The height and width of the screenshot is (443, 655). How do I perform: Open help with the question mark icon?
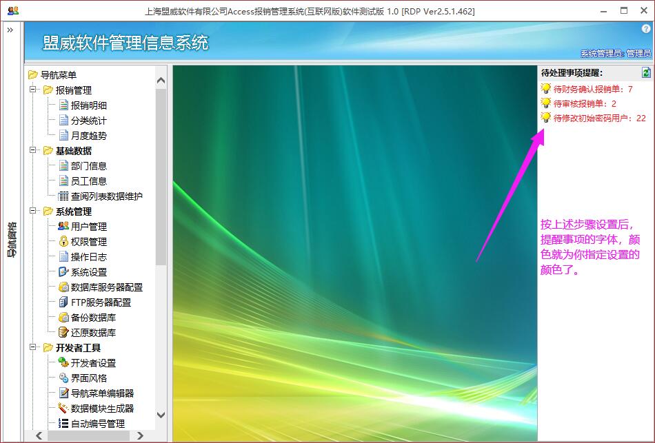646,29
